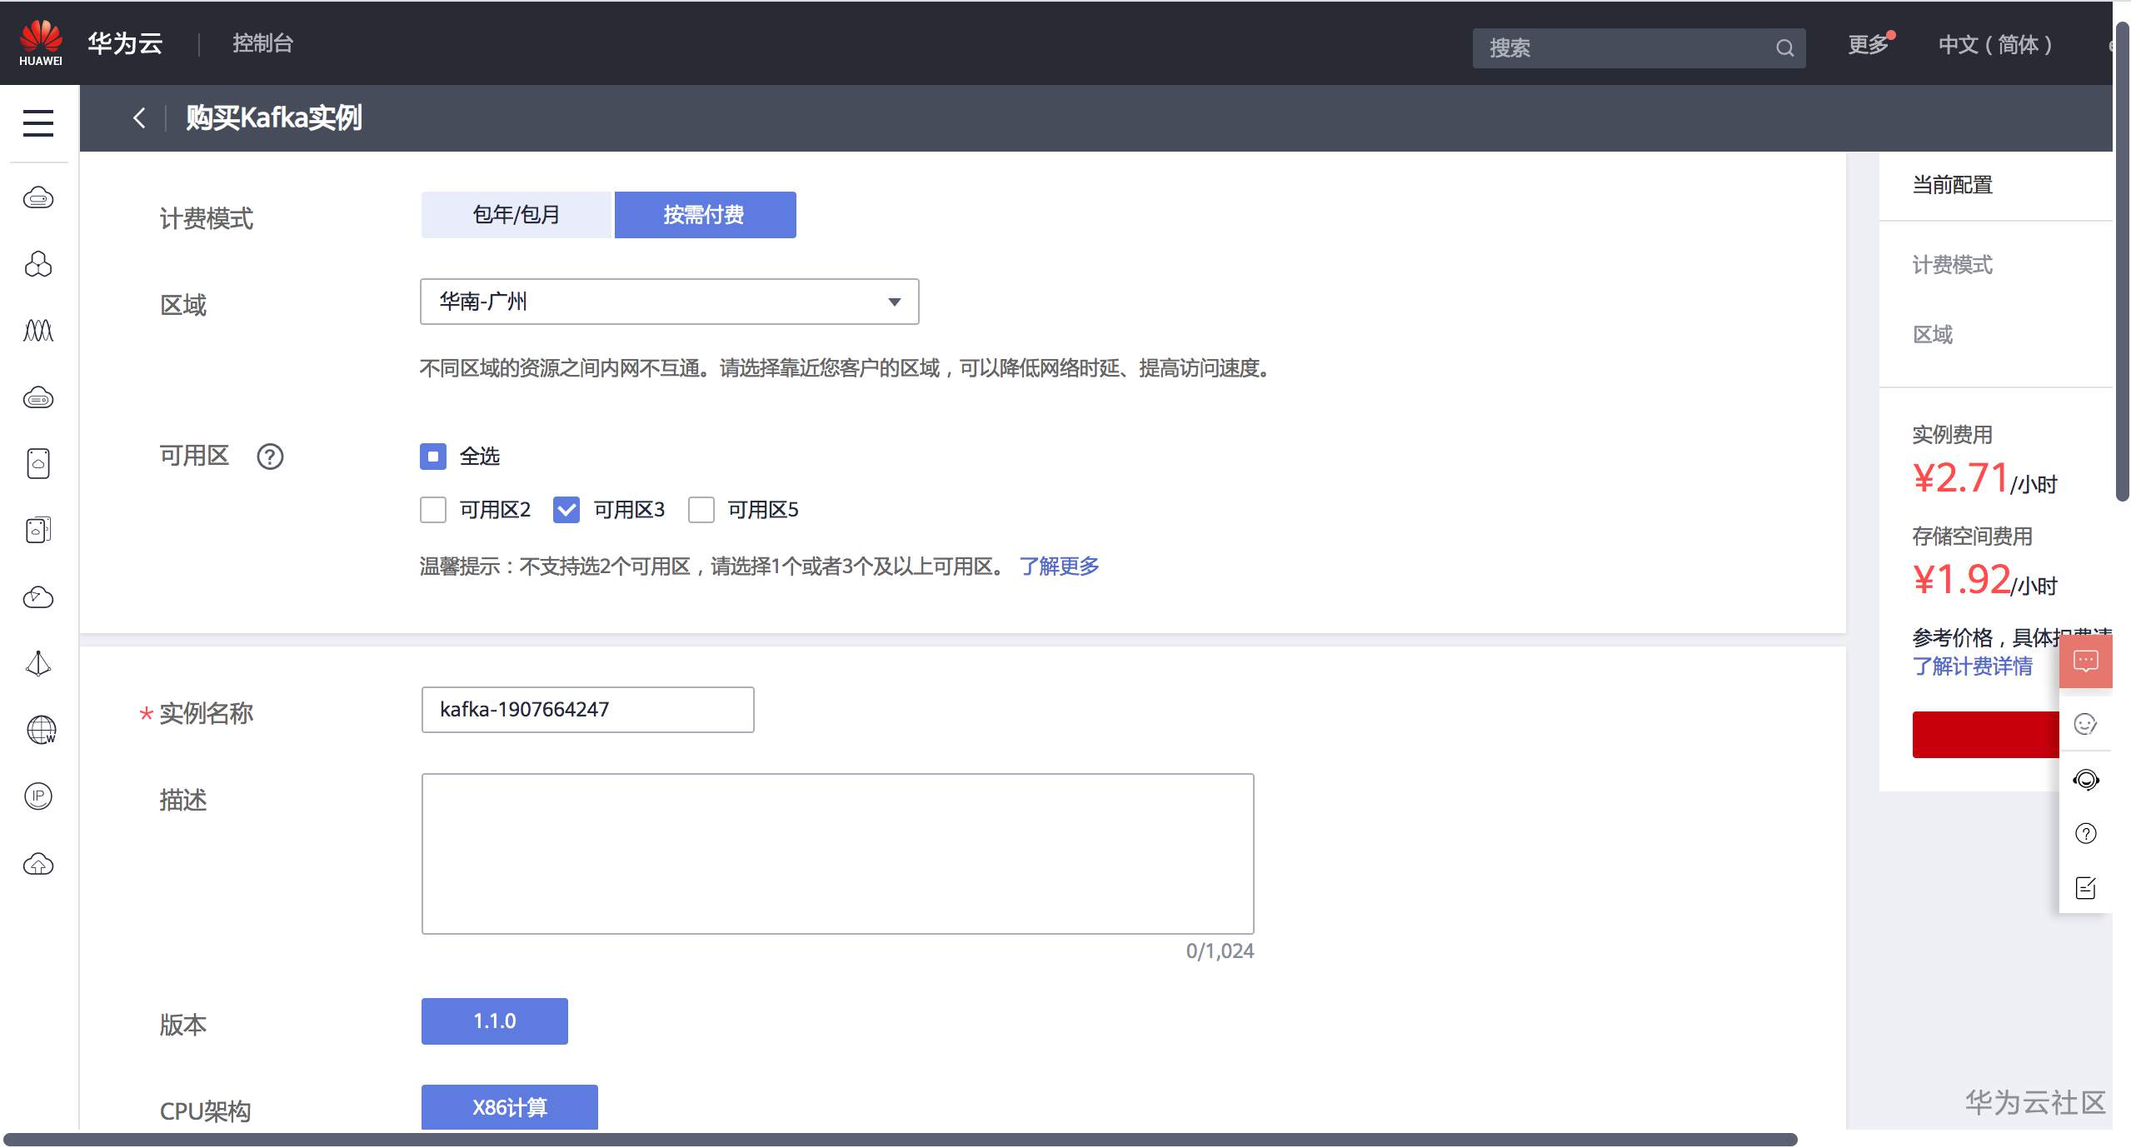This screenshot has height=1148, width=2131.
Task: Click the back arrow beside 购买Kafka实例
Action: pyautogui.click(x=139, y=118)
